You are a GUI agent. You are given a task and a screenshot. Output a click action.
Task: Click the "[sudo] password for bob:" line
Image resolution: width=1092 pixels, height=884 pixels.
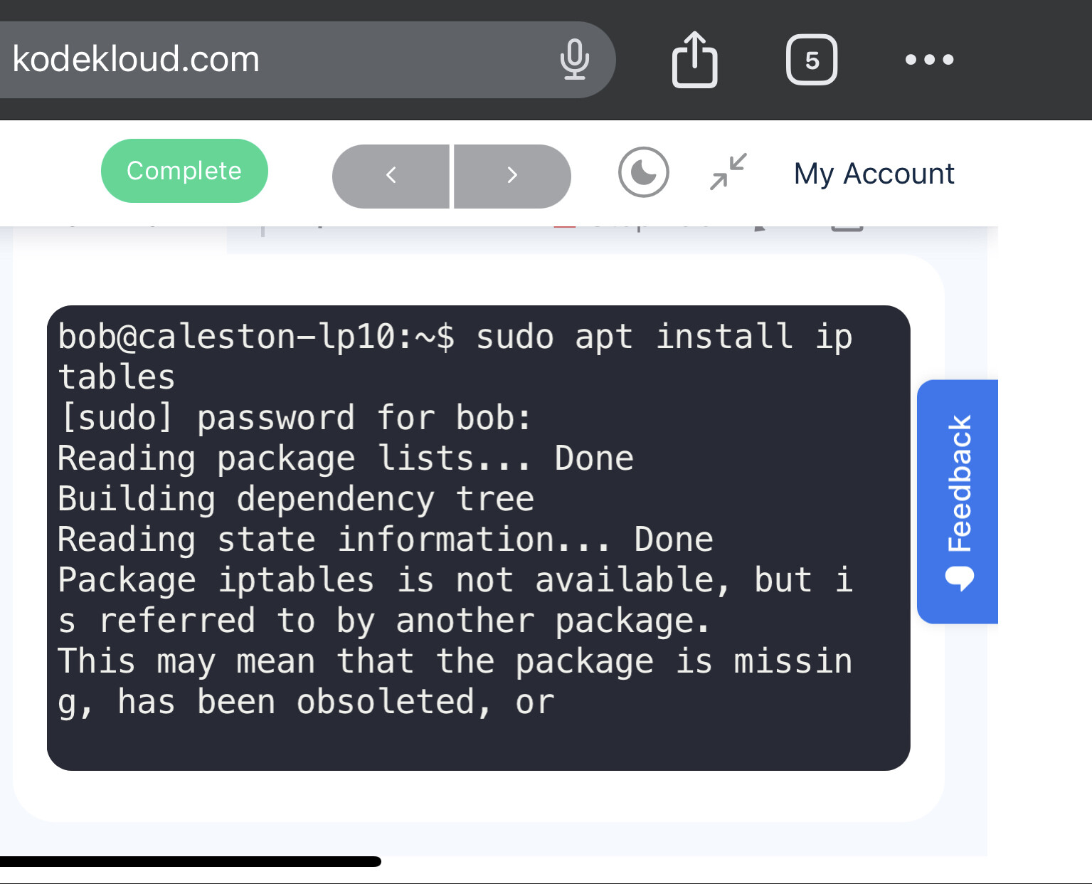click(x=295, y=418)
